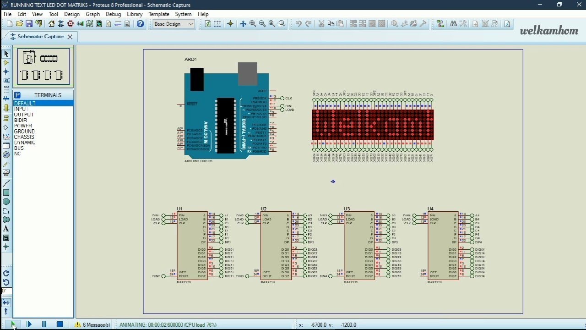Click the New Project icon
The width and height of the screenshot is (586, 330).
pyautogui.click(x=10, y=24)
